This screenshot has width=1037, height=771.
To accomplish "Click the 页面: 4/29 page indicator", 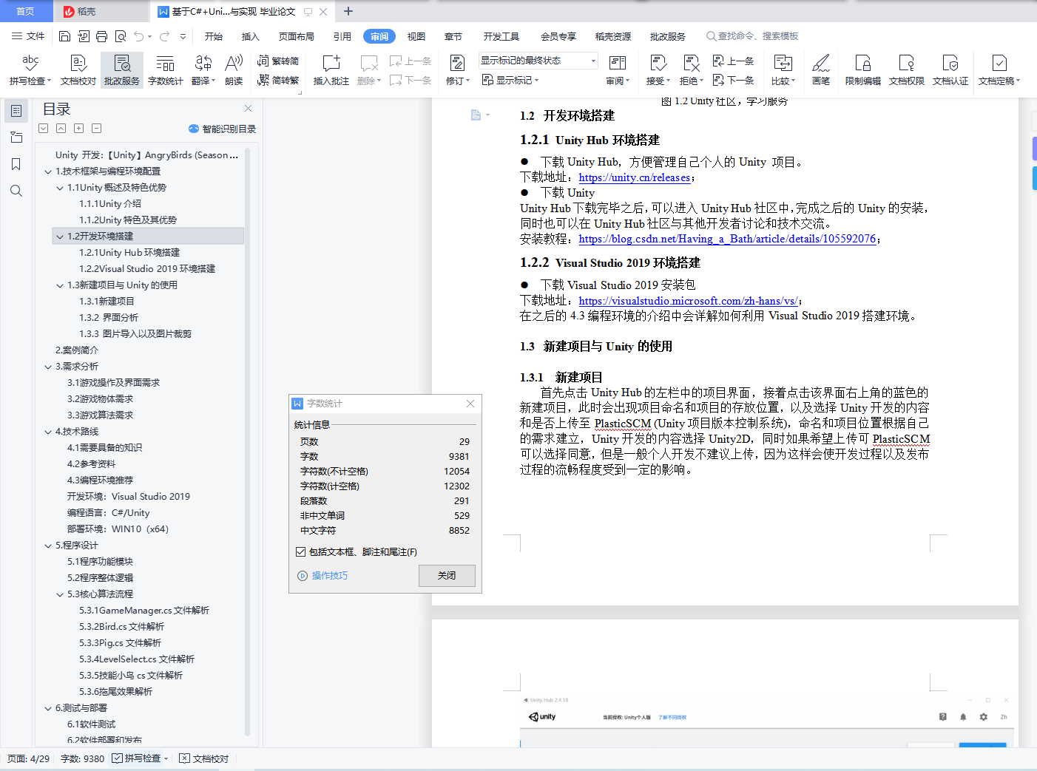I will pyautogui.click(x=29, y=758).
